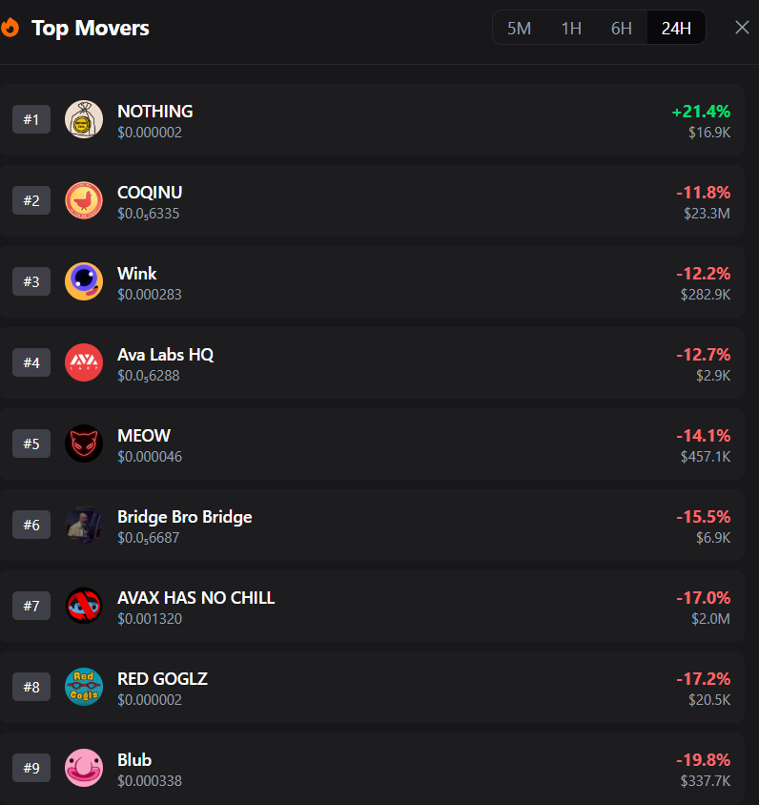Select the 24H timeframe tab
759x805 pixels.
(676, 28)
